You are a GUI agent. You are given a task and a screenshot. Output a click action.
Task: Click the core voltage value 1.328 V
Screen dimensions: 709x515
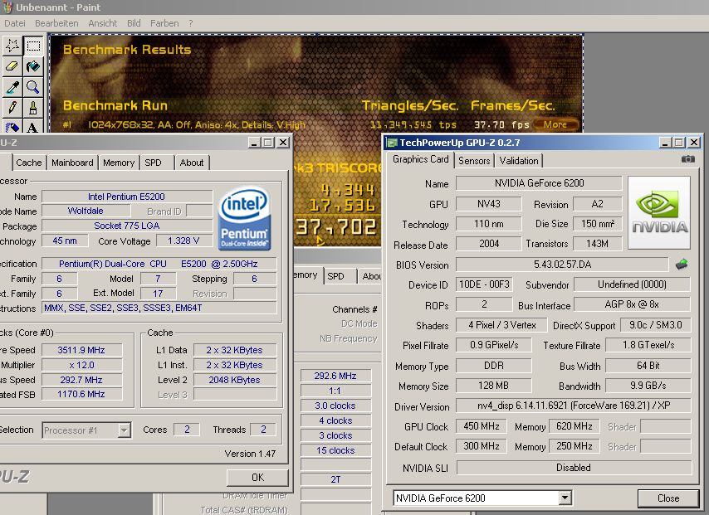coord(183,240)
